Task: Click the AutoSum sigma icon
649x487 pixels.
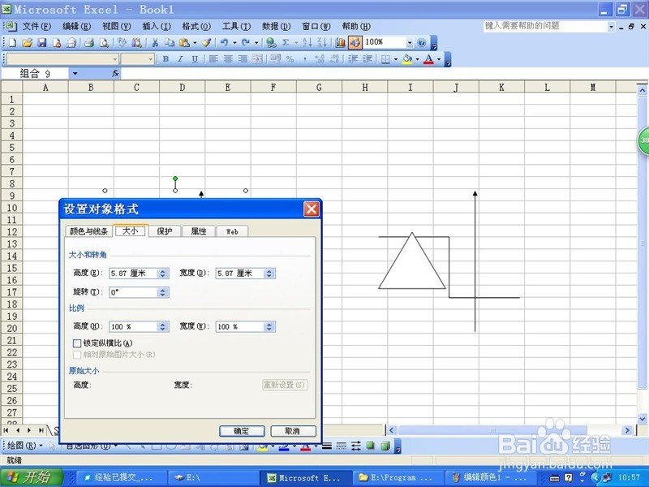Action: (286, 42)
